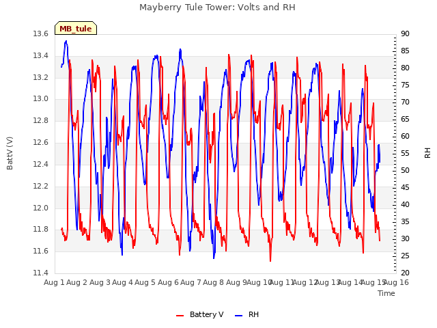This screenshot has height=328, width=437.
Task: Click the 13.0 voltage tick label
Action: (40, 99)
